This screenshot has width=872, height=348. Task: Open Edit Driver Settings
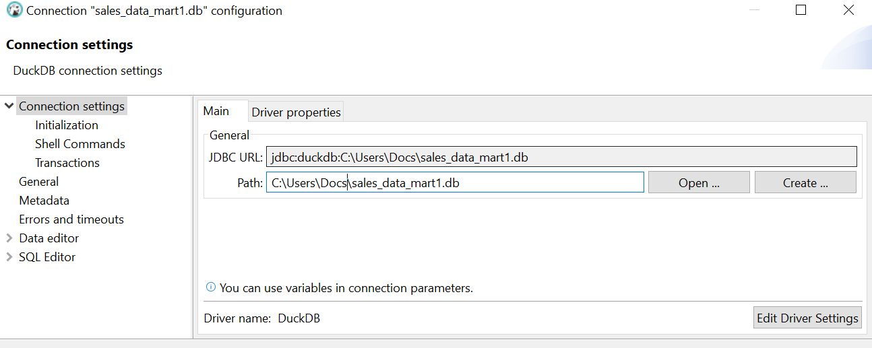tap(807, 318)
